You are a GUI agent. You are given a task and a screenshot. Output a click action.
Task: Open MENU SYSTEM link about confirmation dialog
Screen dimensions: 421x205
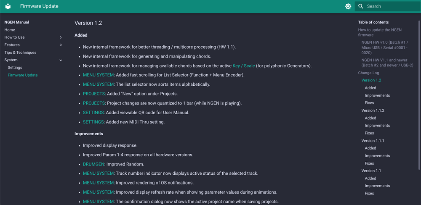pos(98,202)
